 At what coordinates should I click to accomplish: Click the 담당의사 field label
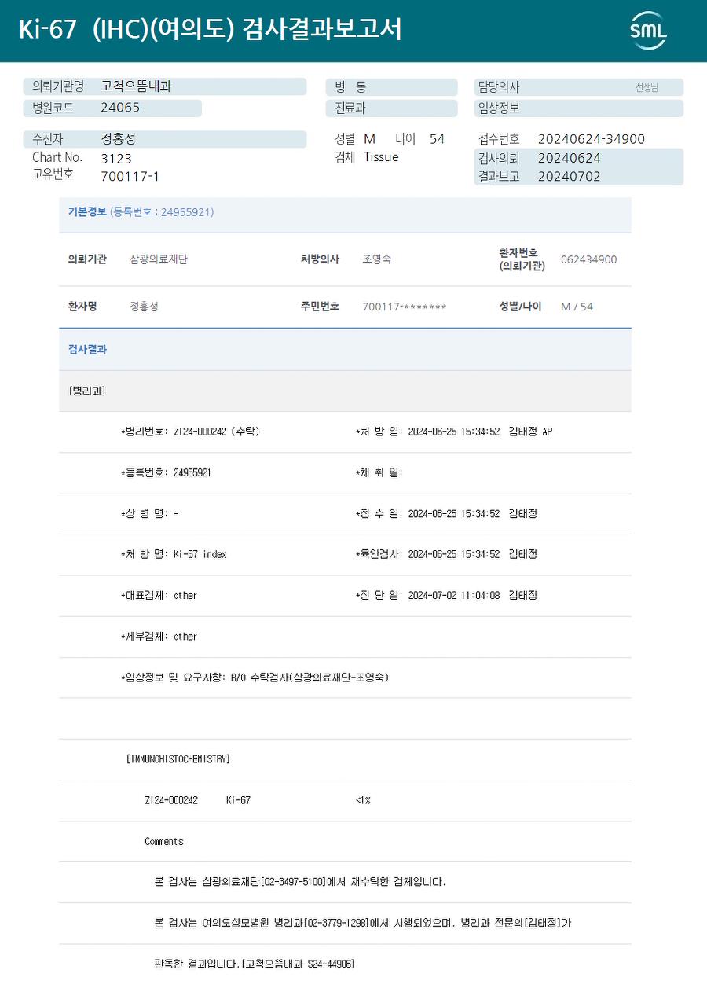tap(499, 86)
